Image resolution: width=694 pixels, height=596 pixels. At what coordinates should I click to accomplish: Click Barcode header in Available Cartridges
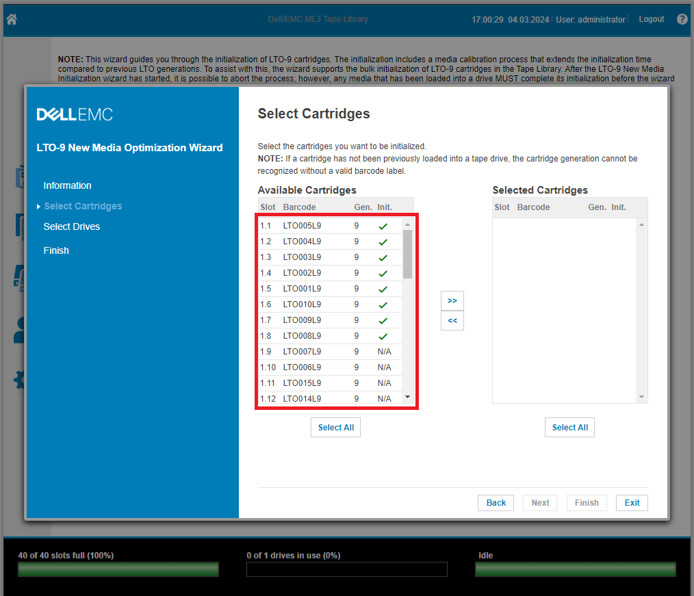[x=299, y=207]
